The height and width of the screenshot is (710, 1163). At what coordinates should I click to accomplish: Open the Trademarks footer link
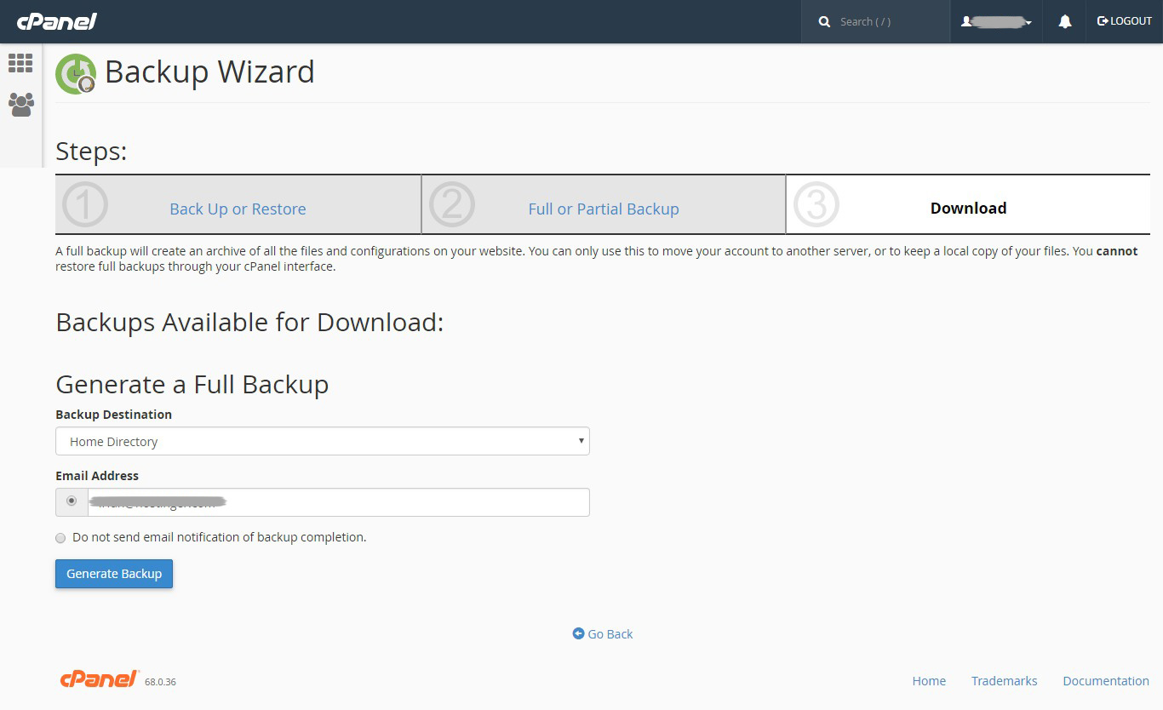[x=1005, y=681]
